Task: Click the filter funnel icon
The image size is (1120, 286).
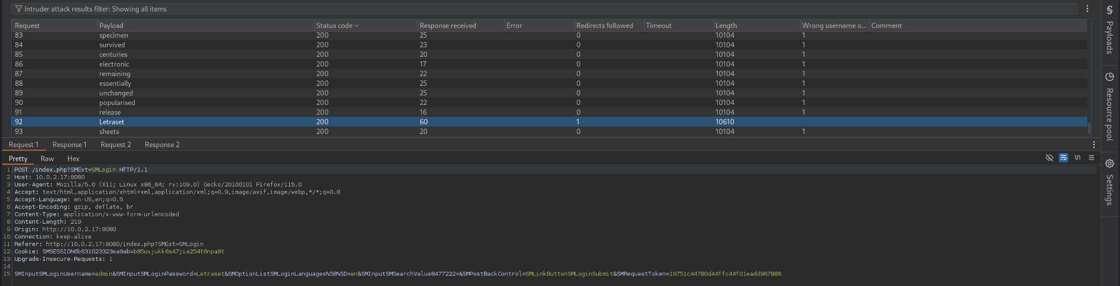Action: point(19,9)
